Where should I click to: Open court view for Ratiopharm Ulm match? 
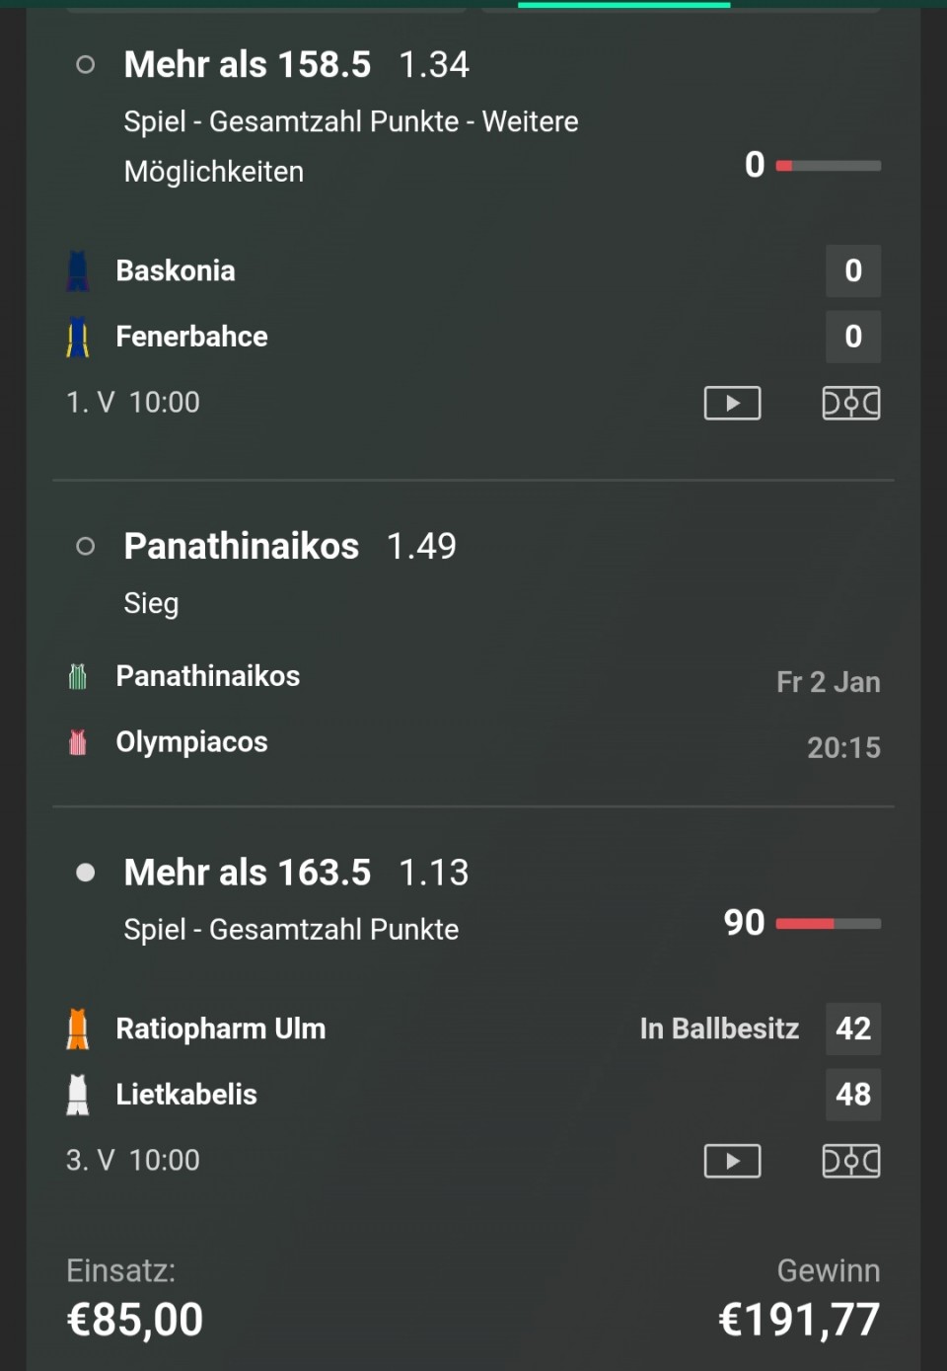tap(850, 1161)
